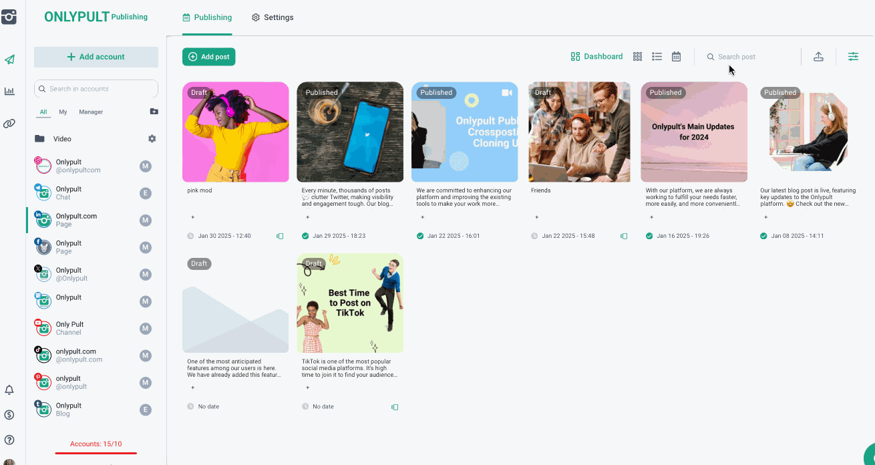Click the billing dollar icon
This screenshot has width=875, height=465.
coord(9,415)
